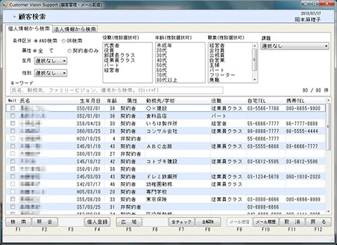
Task: Sort by the 携帯TEL column header
Action: coord(295,101)
